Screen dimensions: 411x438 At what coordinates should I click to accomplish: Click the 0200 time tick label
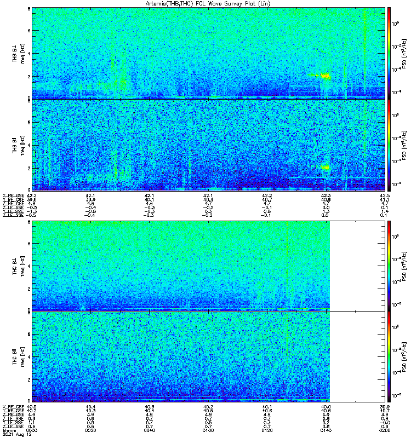(x=385, y=430)
